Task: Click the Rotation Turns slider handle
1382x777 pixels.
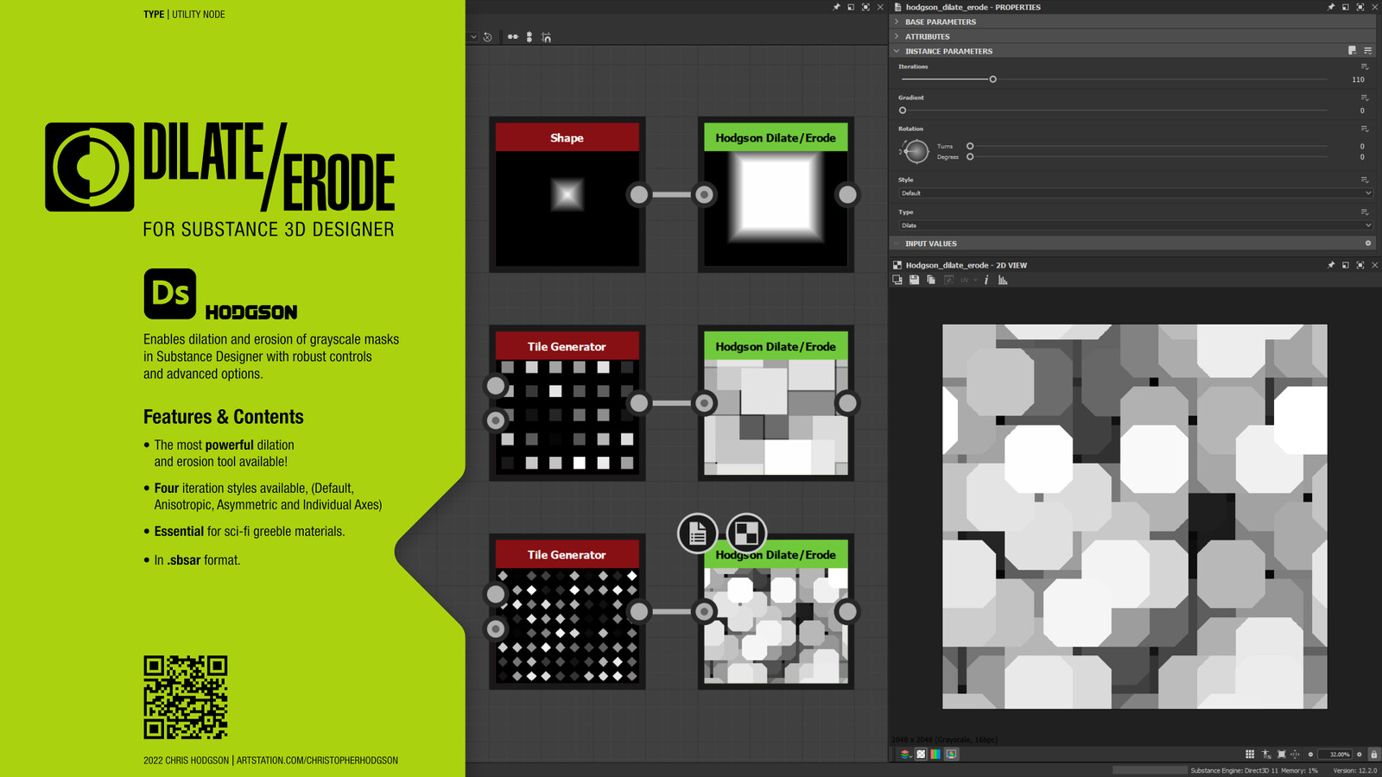Action: pyautogui.click(x=970, y=146)
